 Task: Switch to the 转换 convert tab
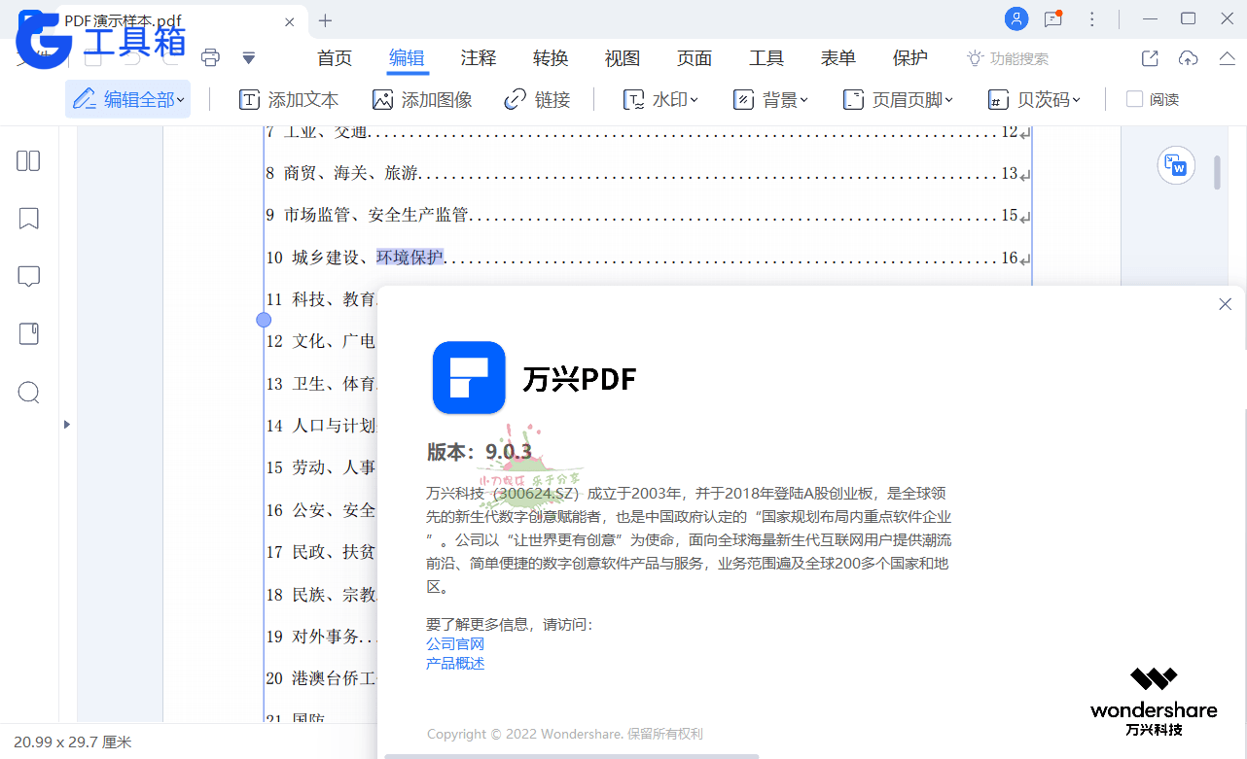[551, 58]
